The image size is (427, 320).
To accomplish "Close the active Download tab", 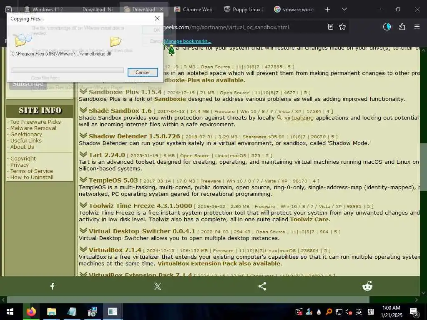I will point(161,9).
